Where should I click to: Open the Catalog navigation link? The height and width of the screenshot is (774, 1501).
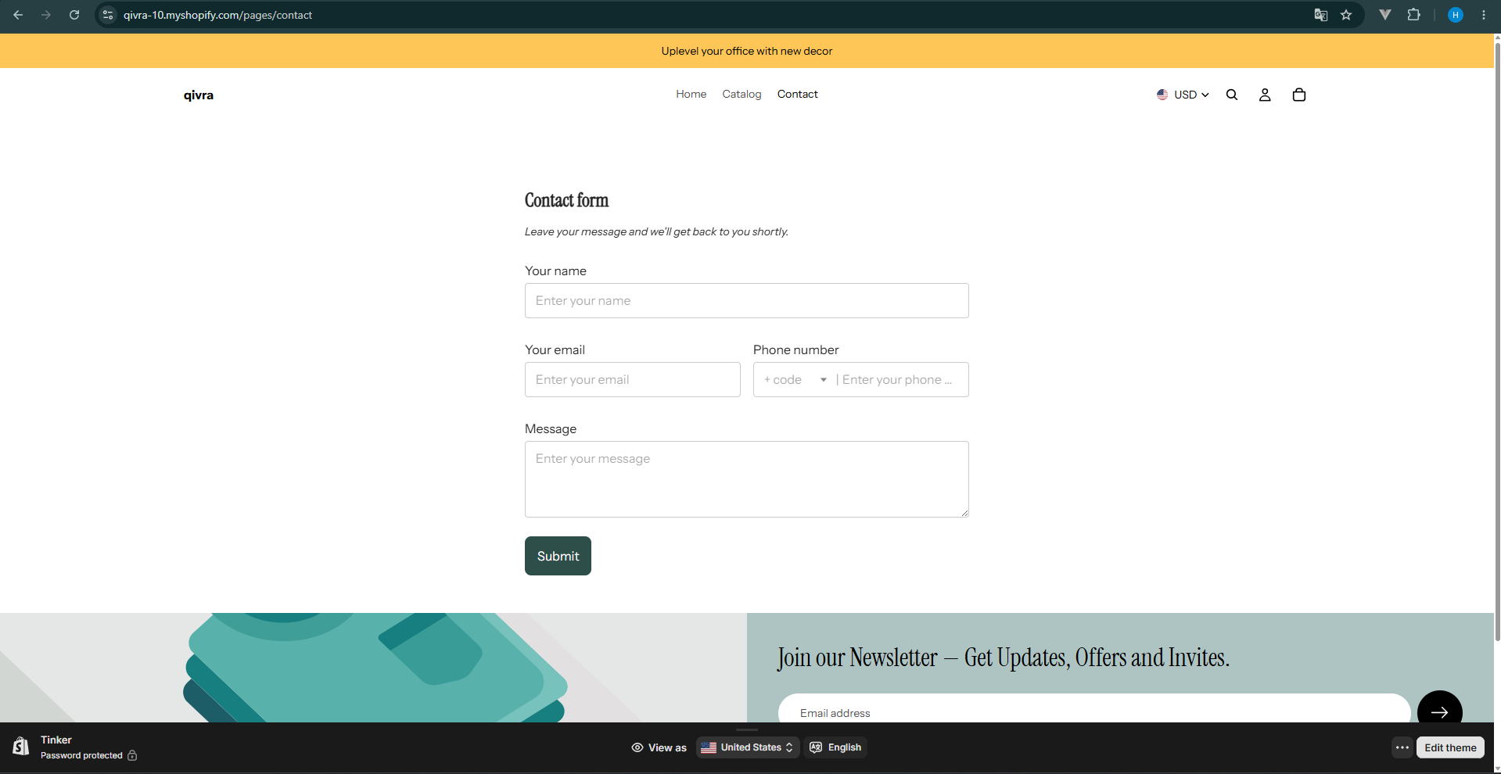pos(742,94)
